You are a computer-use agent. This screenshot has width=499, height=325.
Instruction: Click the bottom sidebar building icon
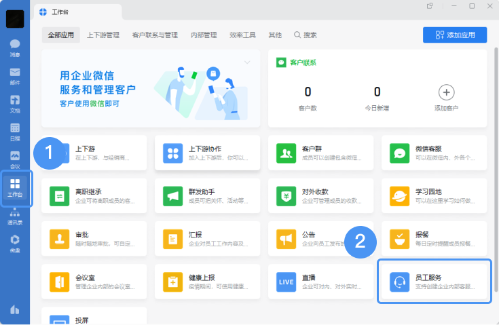(x=15, y=309)
